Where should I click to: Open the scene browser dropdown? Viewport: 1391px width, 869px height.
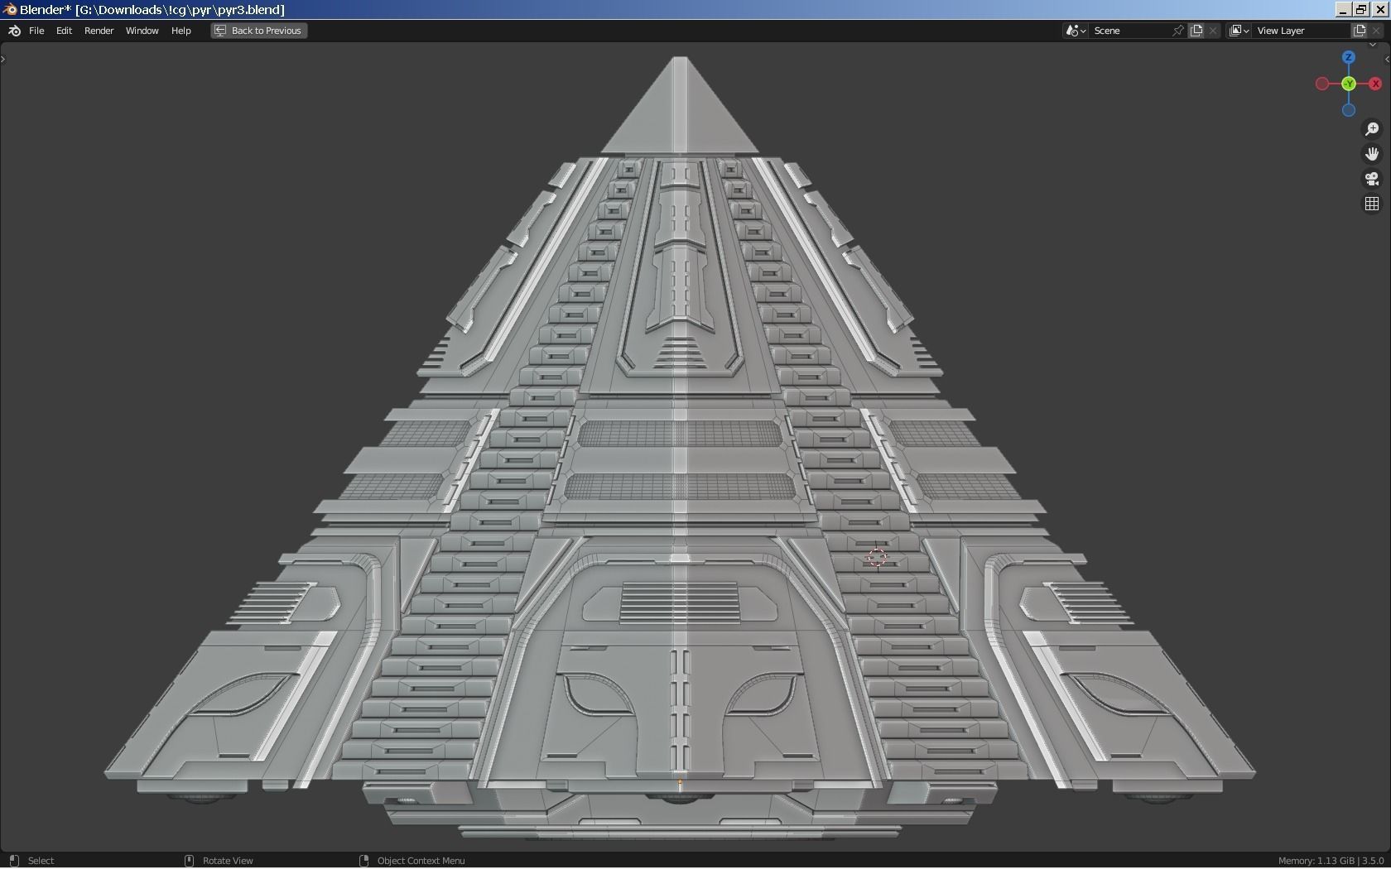(1076, 31)
